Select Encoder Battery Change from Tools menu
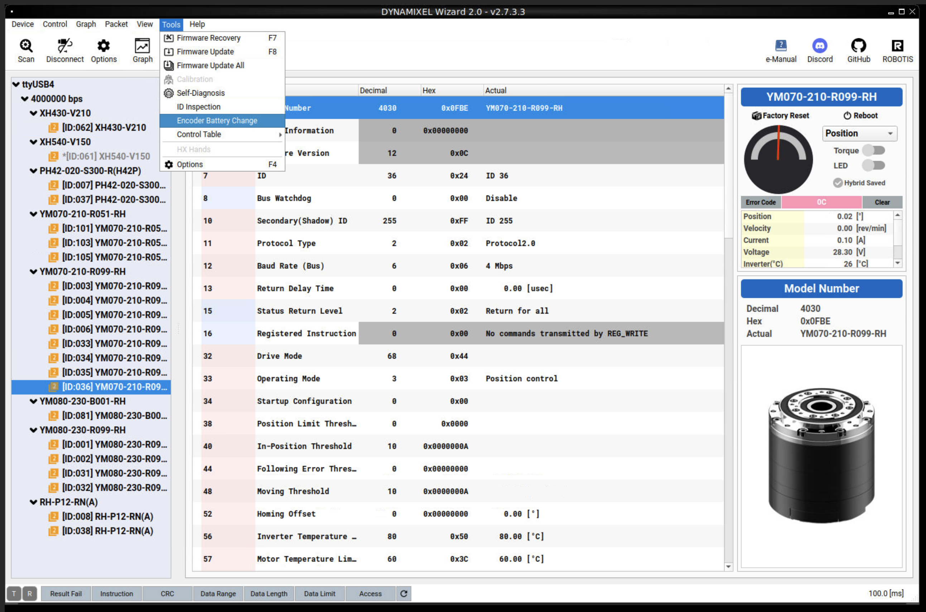Screen dimensions: 926x612 point(217,121)
